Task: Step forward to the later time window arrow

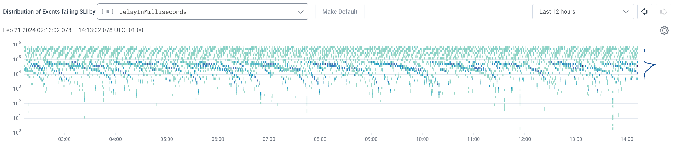Action: click(664, 12)
